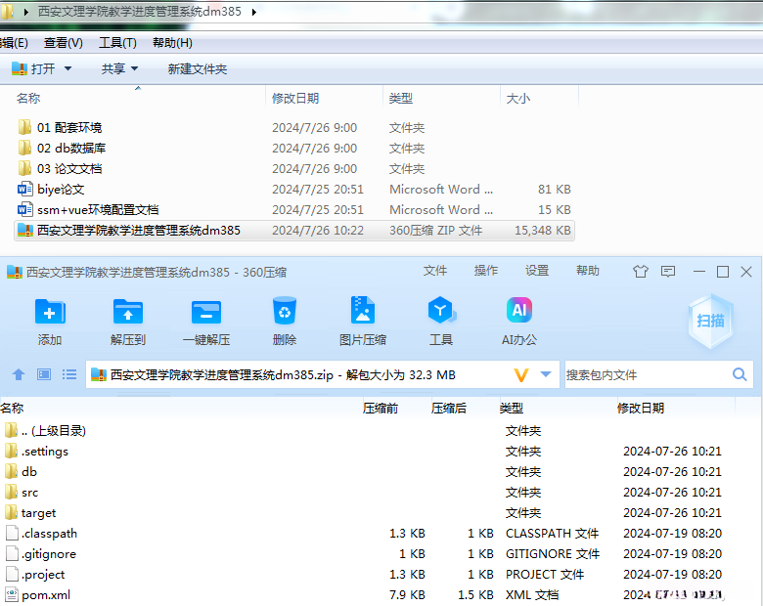The width and height of the screenshot is (763, 606).
Task: Click the Word icon of ssm+vue环境配置文档
Action: 24,209
